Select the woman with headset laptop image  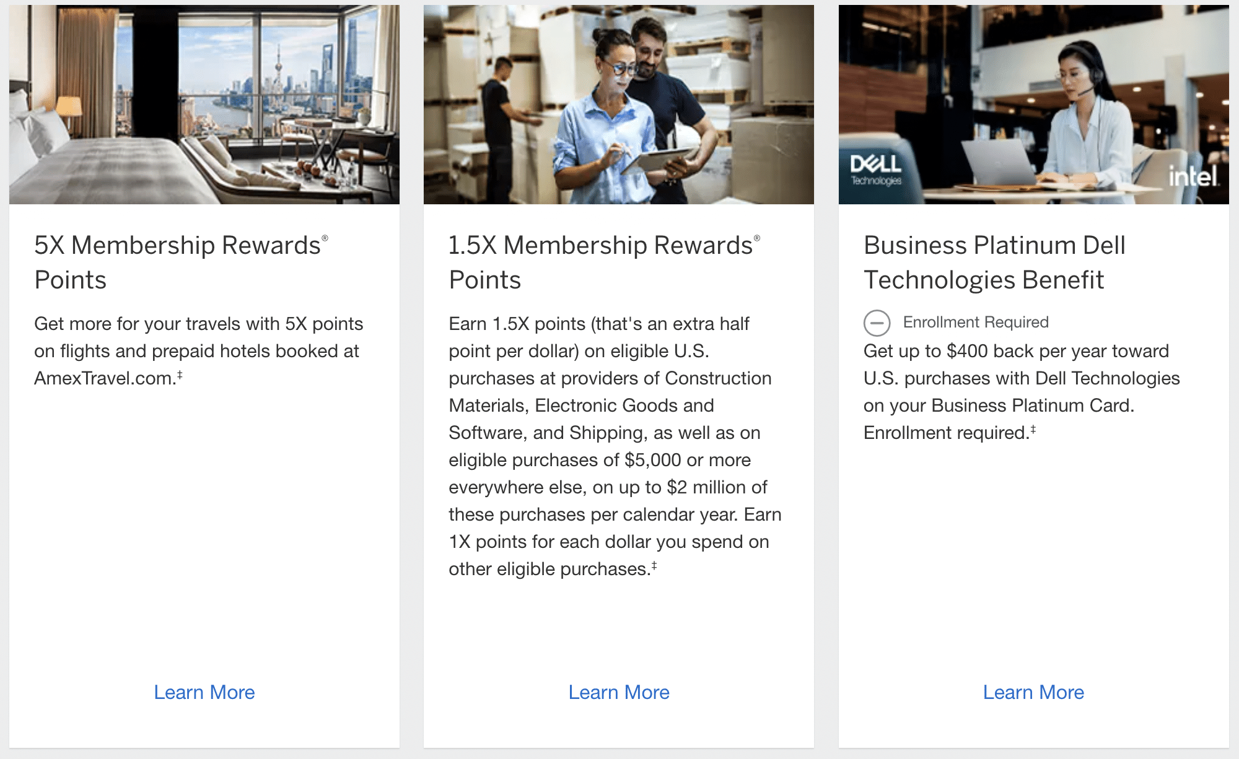pos(1033,105)
